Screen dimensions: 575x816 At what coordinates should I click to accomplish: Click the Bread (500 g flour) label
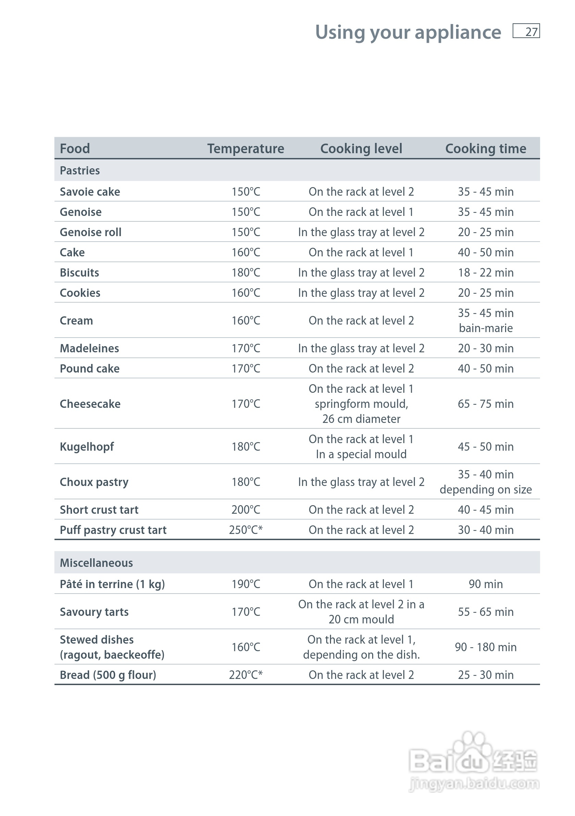coord(108,675)
